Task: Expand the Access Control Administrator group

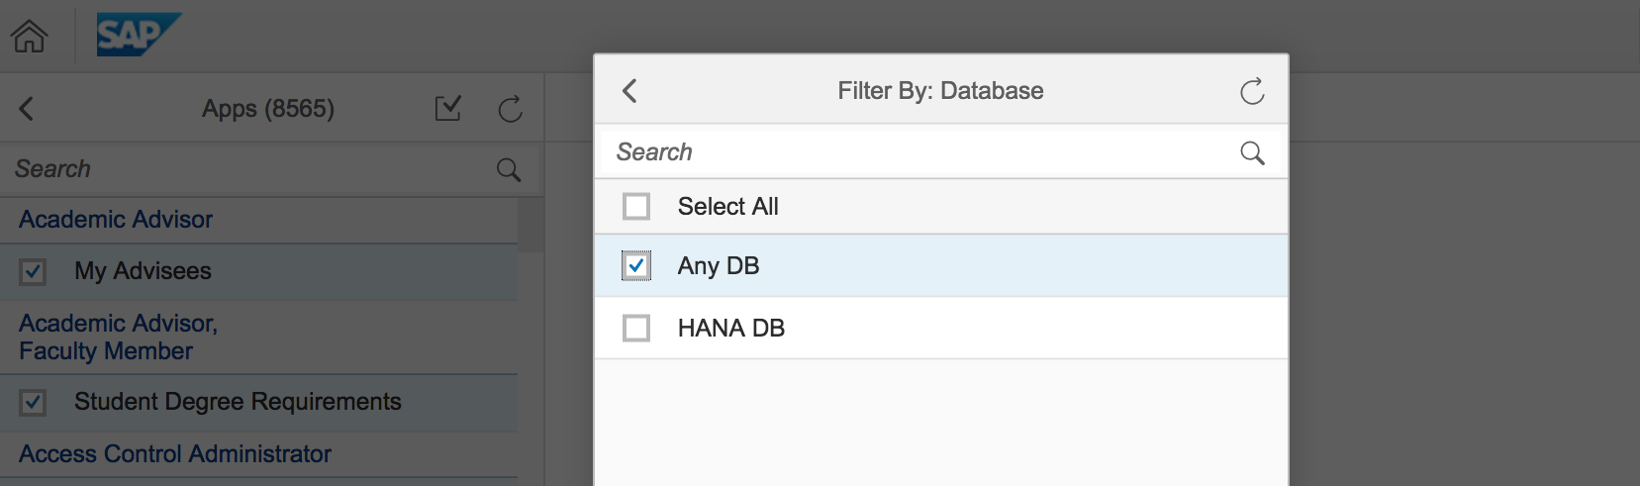Action: coord(258,454)
